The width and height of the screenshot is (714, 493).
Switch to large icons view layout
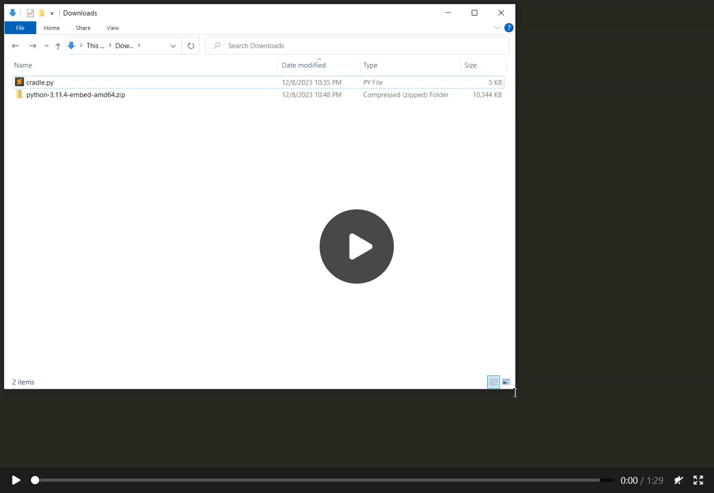(506, 382)
